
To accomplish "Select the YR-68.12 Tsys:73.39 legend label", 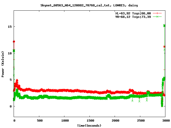I will [x=133, y=17].
